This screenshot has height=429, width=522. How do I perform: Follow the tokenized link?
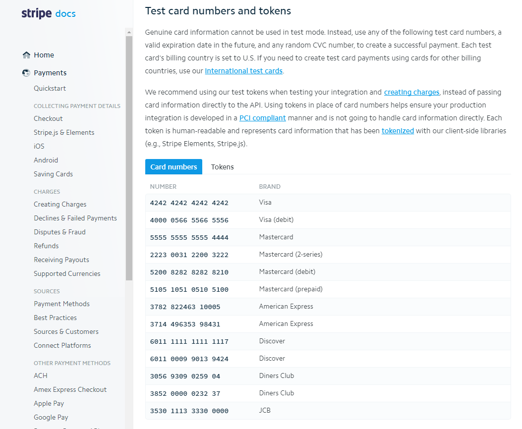point(398,131)
